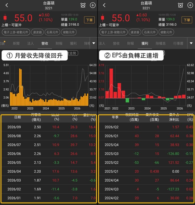Click the 55.0 price in right panel
This screenshot has height=205, width=195.
(x=121, y=18)
